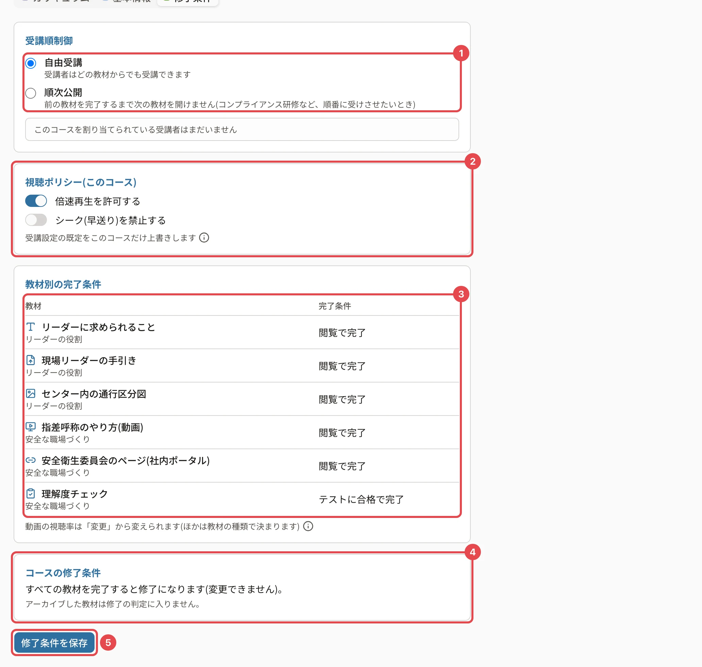Screen dimensions: 702x667
Task: Click the 理解度チェック material title
Action: [74, 494]
